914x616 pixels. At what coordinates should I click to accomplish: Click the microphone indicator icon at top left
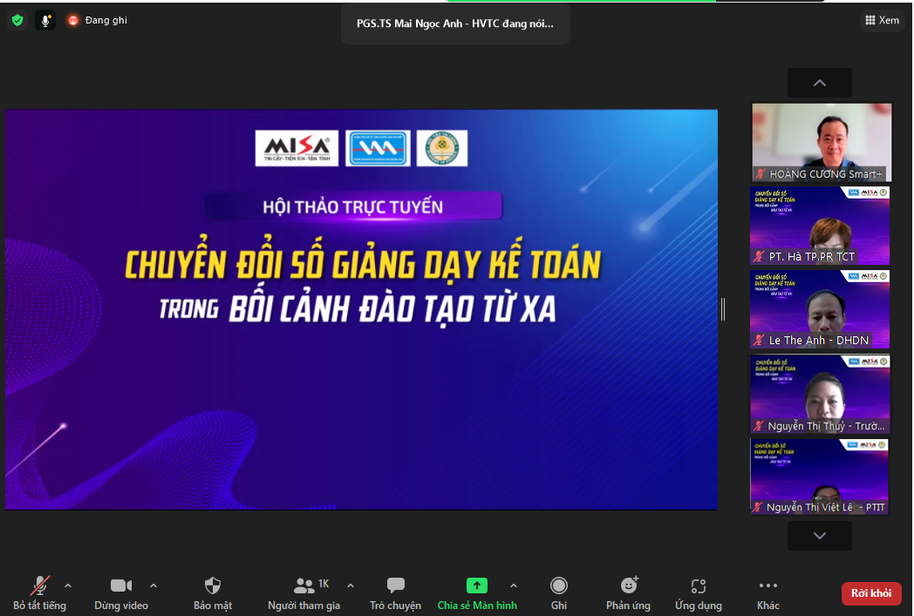pyautogui.click(x=45, y=20)
